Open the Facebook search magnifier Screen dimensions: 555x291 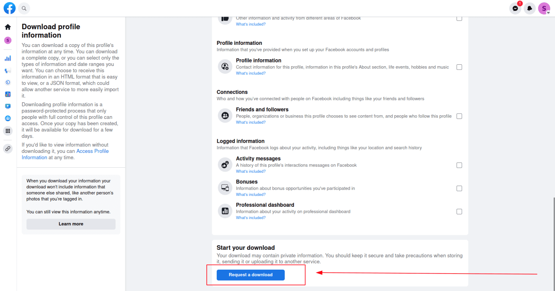[x=24, y=8]
